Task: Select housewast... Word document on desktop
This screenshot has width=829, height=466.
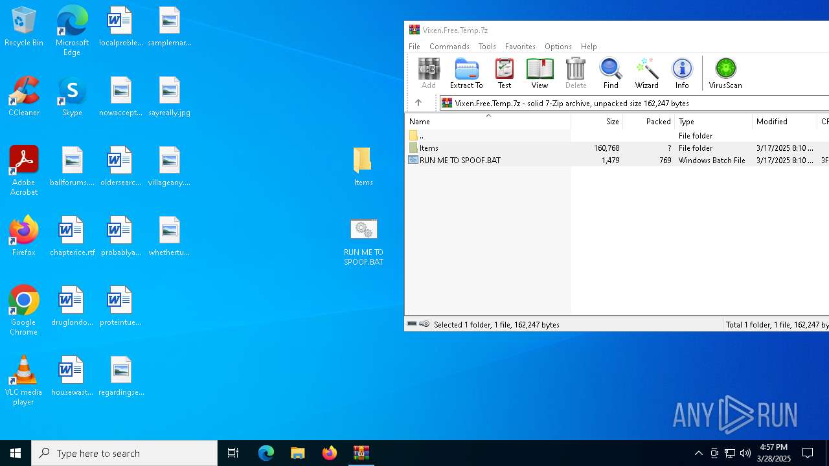Action: point(72,377)
